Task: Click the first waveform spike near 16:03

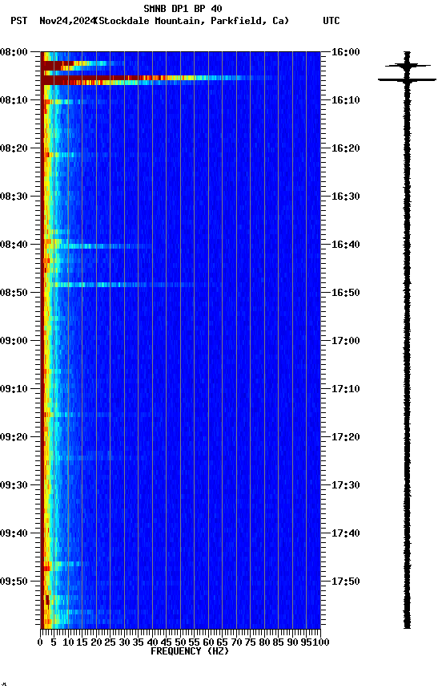Action: [x=408, y=66]
